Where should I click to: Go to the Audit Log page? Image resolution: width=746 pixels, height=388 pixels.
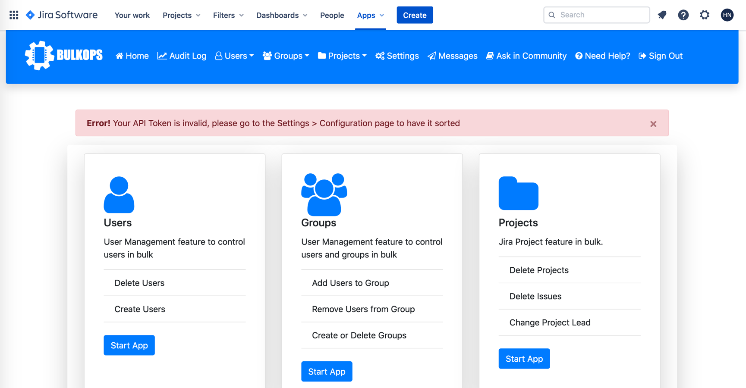pyautogui.click(x=182, y=56)
